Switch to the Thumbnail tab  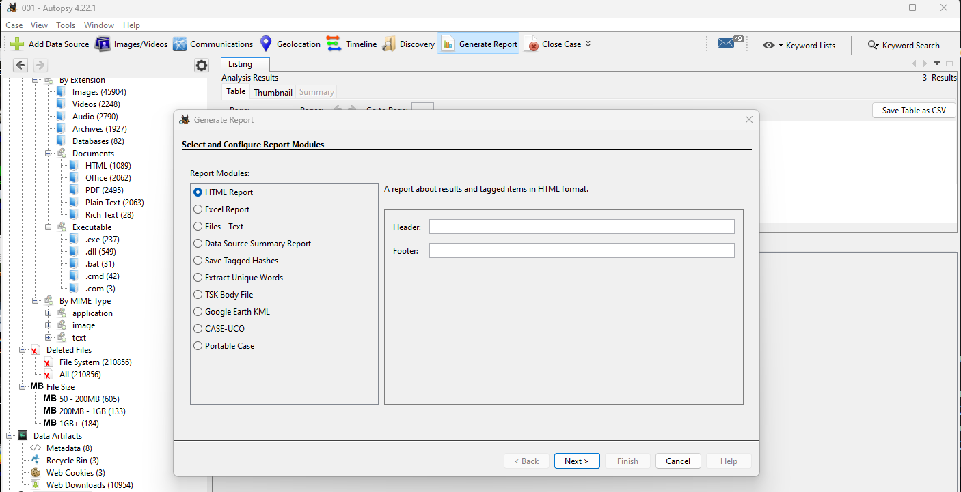pyautogui.click(x=273, y=92)
